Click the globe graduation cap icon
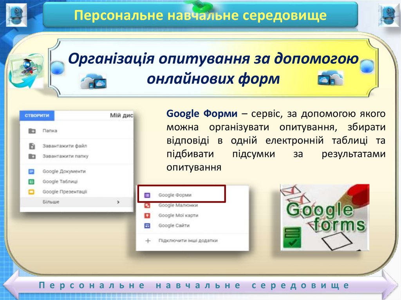The height and width of the screenshot is (300, 401). (x=25, y=71)
